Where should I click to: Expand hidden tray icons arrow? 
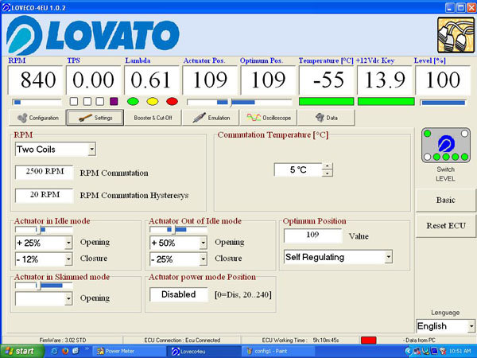(408, 351)
